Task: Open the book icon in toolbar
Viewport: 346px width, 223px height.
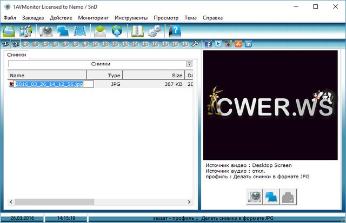Action: 137,31
